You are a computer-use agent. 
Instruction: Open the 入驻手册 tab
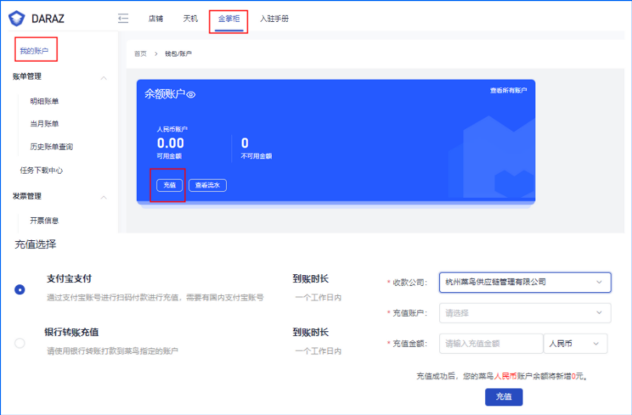click(x=274, y=19)
